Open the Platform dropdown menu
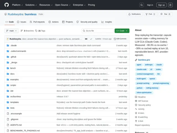The width and height of the screenshot is (177, 133). pyautogui.click(x=17, y=5)
